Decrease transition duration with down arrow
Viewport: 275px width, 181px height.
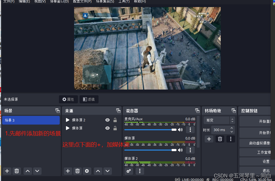(232, 132)
